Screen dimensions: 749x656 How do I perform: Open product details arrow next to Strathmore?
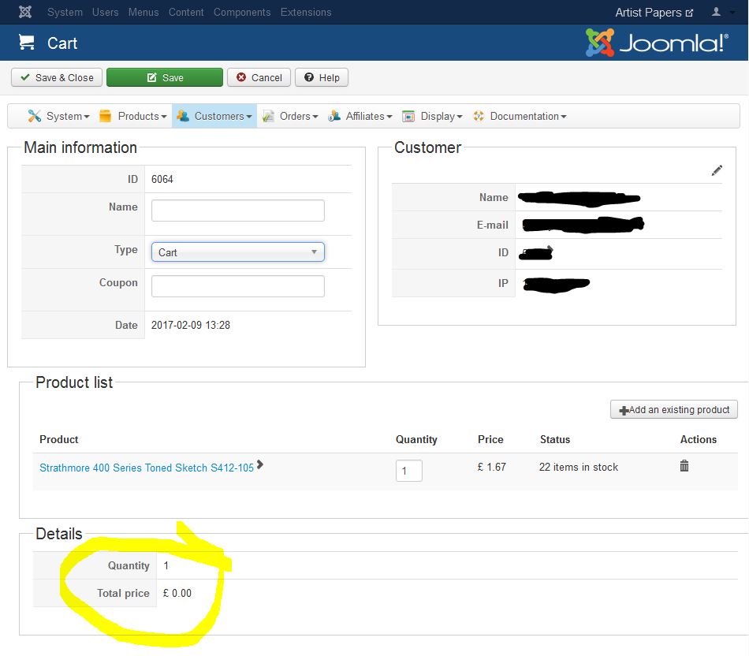point(260,464)
